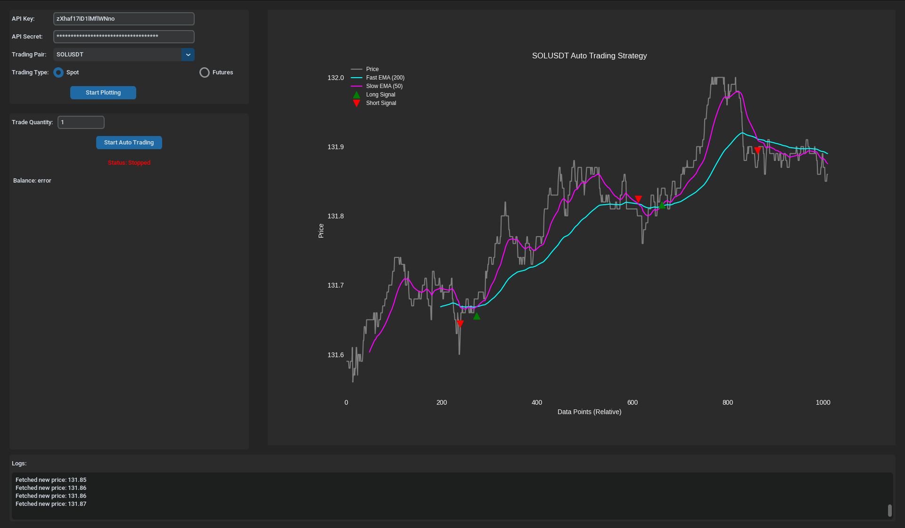Open the Trading Pair dropdown arrow

point(188,55)
